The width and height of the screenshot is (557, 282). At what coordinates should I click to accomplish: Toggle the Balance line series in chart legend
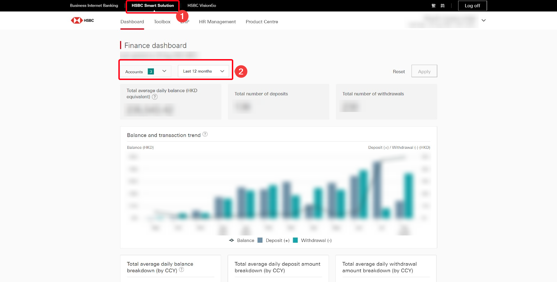pos(242,240)
